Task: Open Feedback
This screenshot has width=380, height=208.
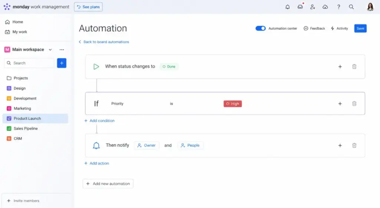Action: [314, 28]
